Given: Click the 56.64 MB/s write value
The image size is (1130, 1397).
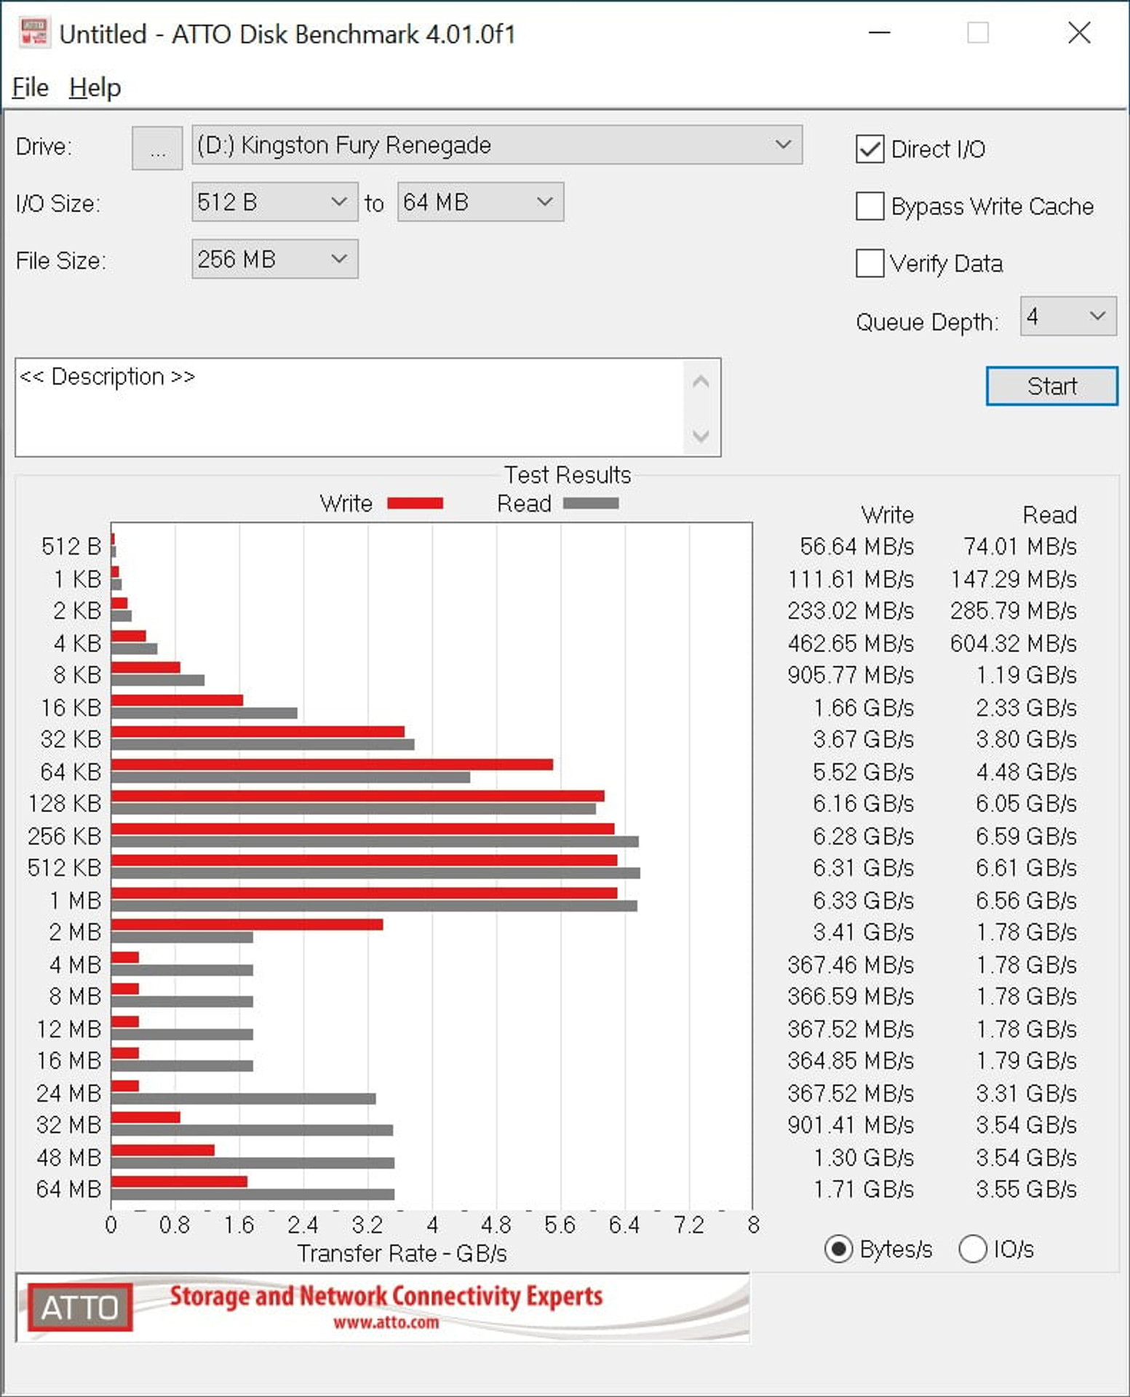Looking at the screenshot, I should point(856,546).
